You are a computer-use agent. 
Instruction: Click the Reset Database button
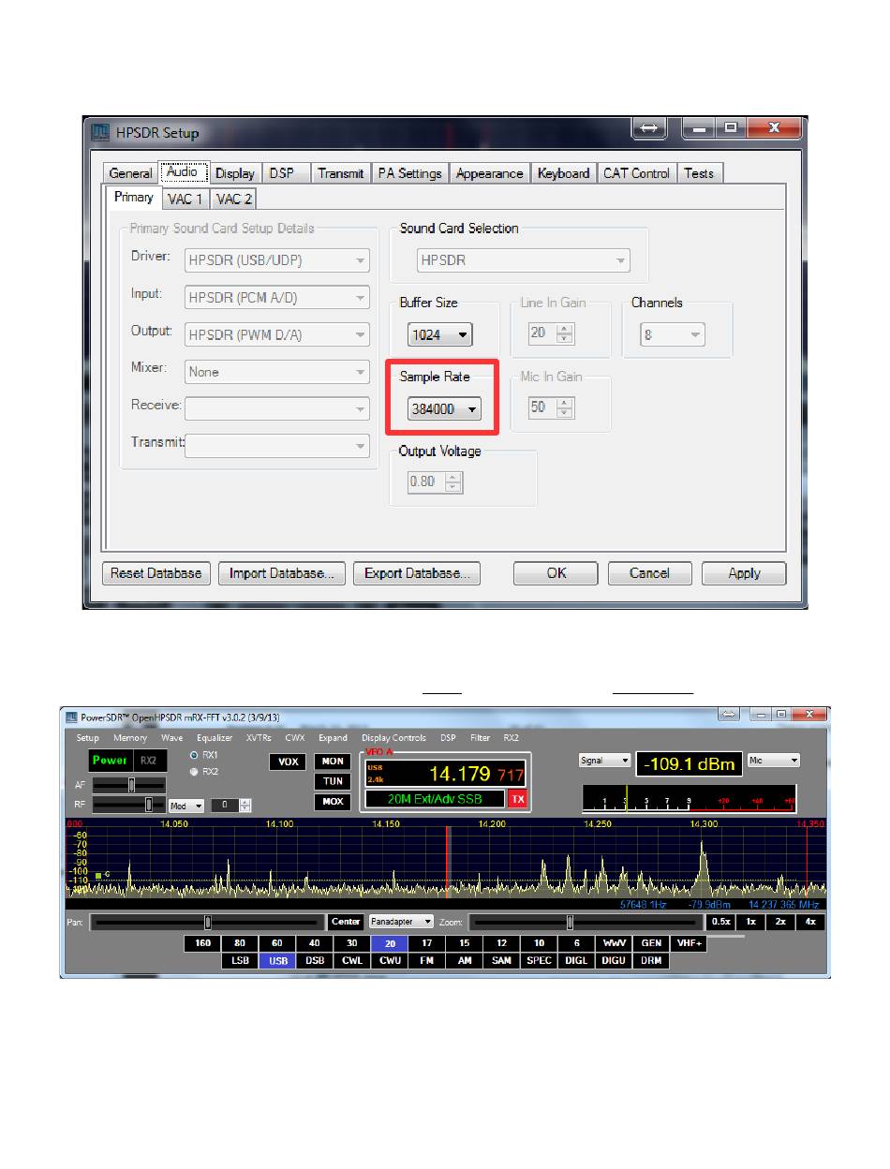click(156, 573)
